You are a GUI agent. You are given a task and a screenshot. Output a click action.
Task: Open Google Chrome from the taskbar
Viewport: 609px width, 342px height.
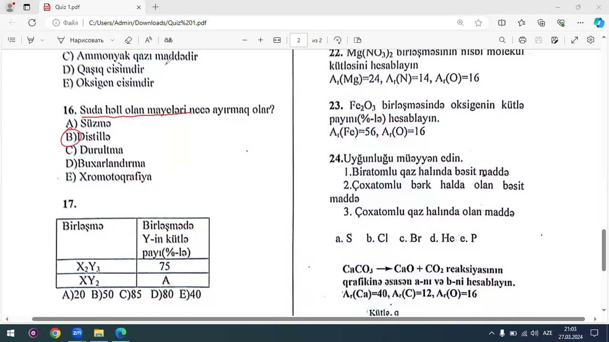pyautogui.click(x=55, y=333)
